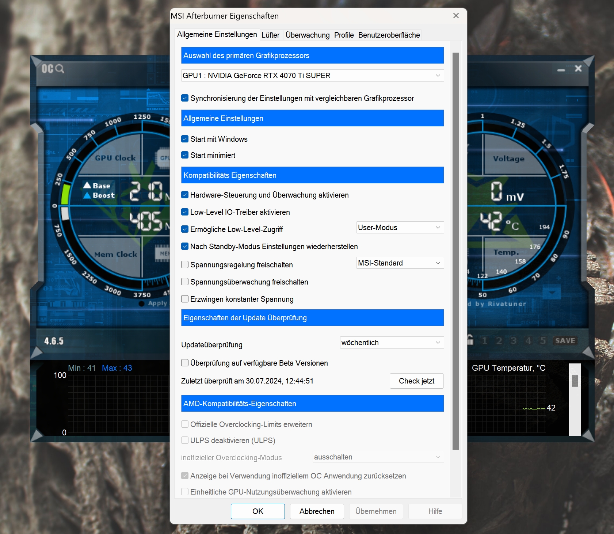Click the Min : 41 graph value
614x534 pixels.
82,368
